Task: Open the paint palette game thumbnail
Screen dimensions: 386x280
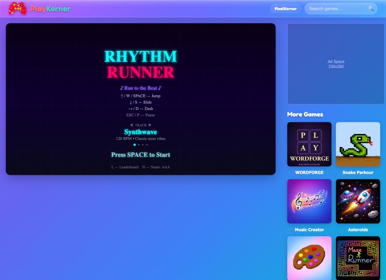Action: click(309, 258)
